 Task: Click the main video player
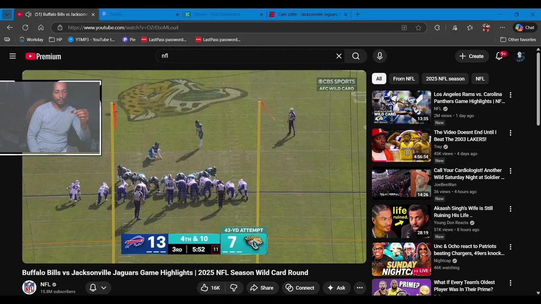[x=194, y=167]
